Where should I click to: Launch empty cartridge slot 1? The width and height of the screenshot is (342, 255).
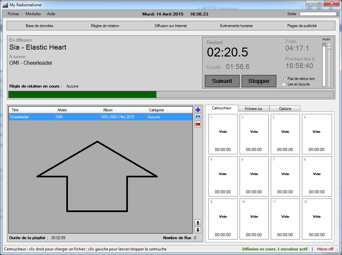(223, 134)
